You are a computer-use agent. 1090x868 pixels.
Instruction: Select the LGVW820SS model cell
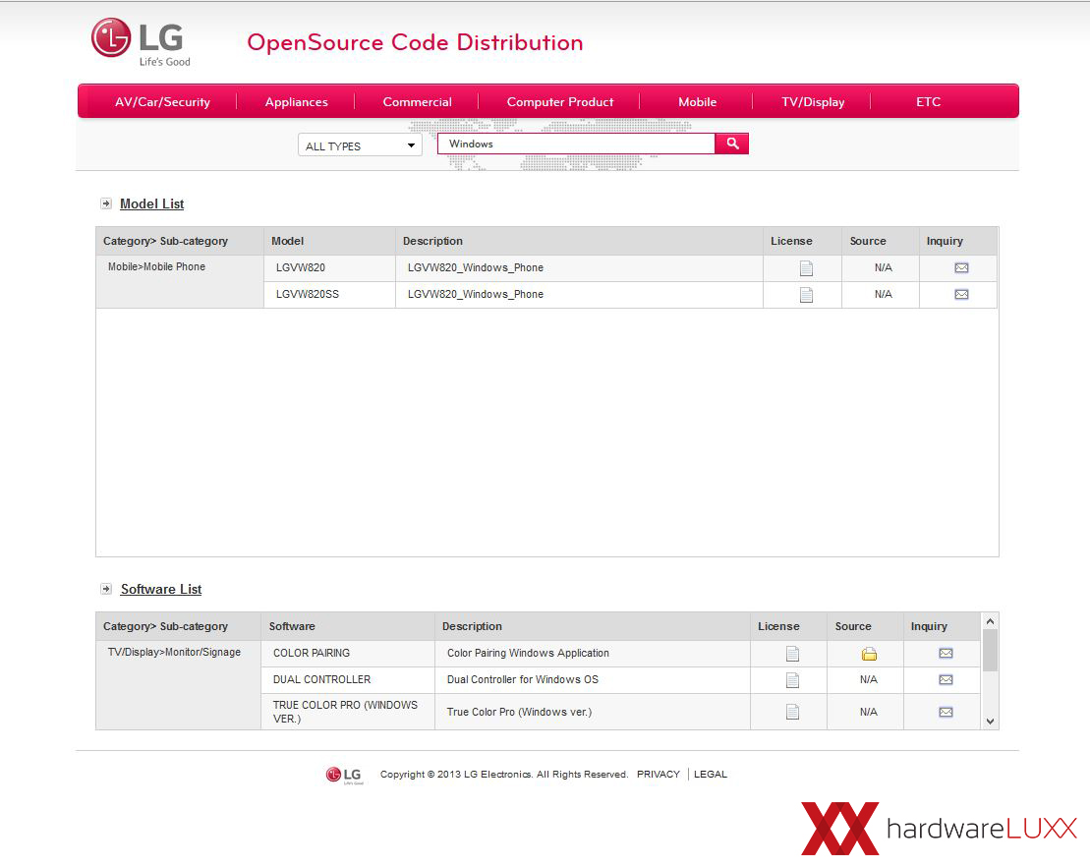click(x=329, y=294)
